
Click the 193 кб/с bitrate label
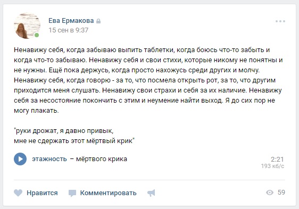pyautogui.click(x=272, y=166)
